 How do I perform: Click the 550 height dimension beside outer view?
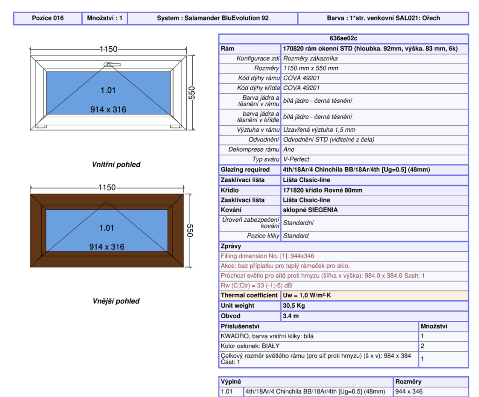pos(190,231)
